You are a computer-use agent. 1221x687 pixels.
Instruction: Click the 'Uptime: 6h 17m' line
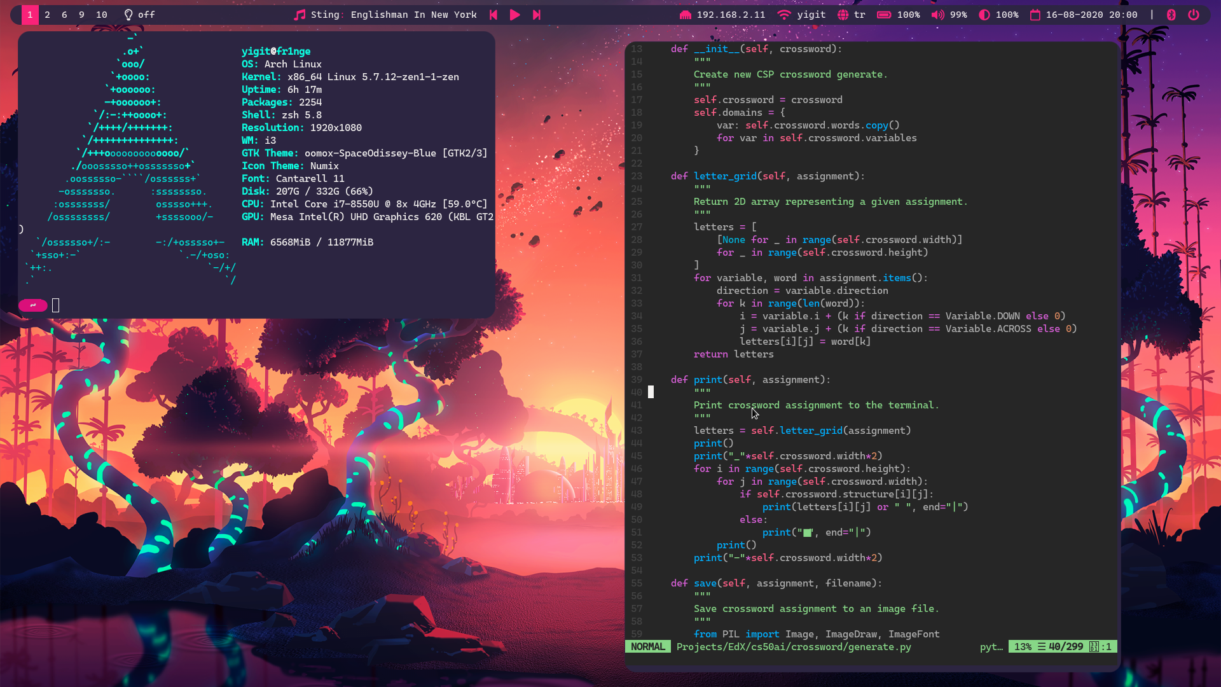pyautogui.click(x=282, y=89)
